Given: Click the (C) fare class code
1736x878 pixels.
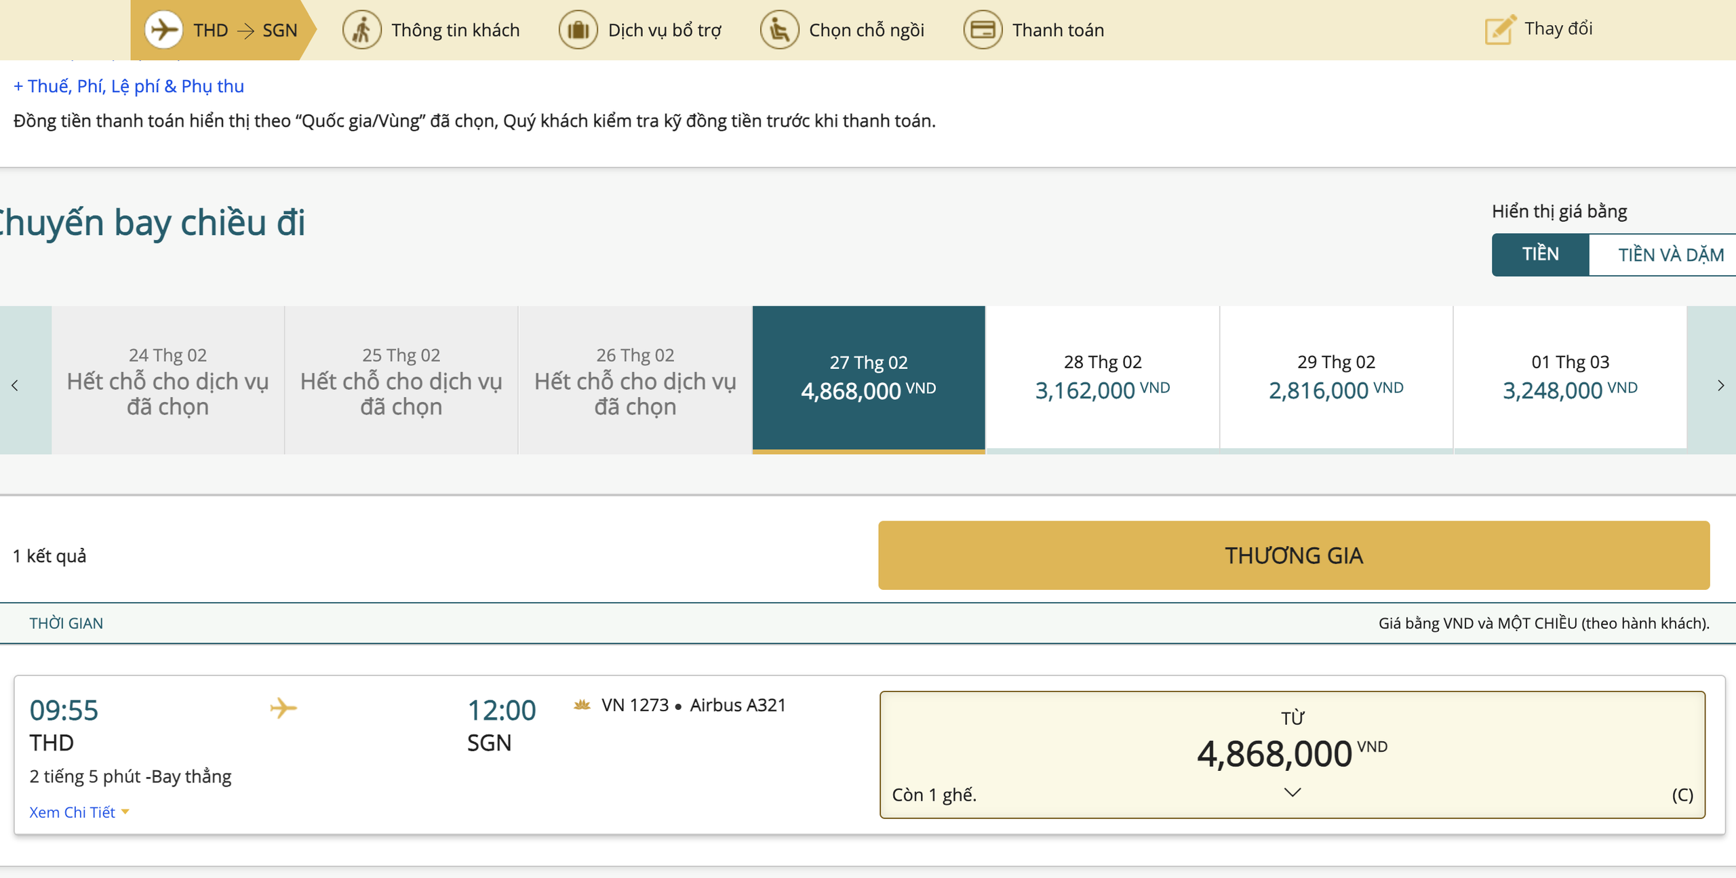Looking at the screenshot, I should (x=1682, y=795).
